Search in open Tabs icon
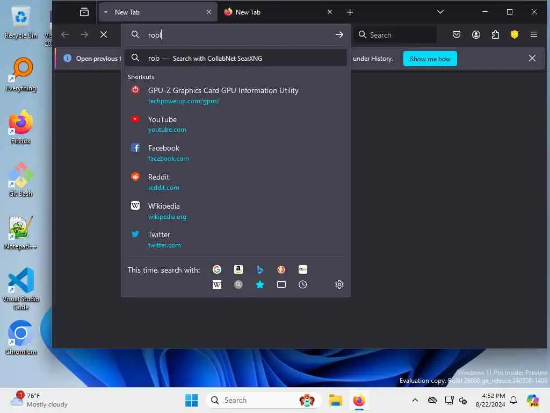The height and width of the screenshot is (413, 550). (x=281, y=284)
